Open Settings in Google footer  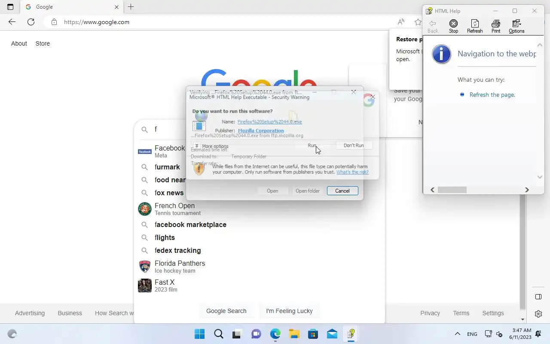(493, 313)
